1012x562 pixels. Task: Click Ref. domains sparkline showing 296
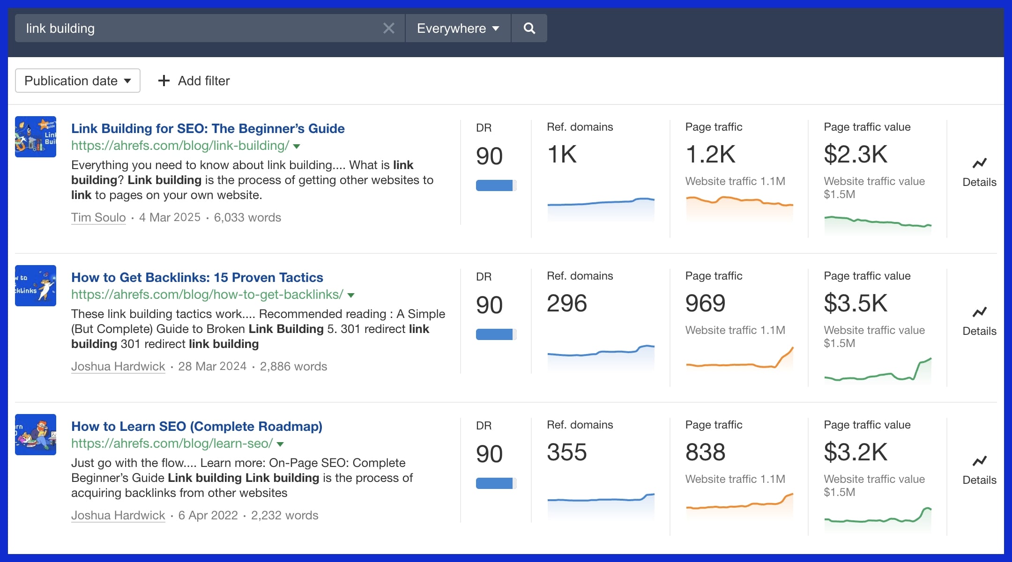(x=601, y=358)
